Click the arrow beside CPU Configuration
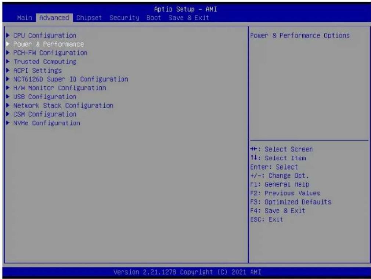The width and height of the screenshot is (371, 279). click(x=8, y=35)
